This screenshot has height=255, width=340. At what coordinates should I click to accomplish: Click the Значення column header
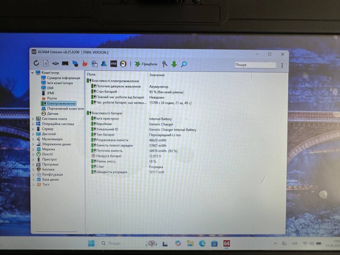tap(157, 75)
